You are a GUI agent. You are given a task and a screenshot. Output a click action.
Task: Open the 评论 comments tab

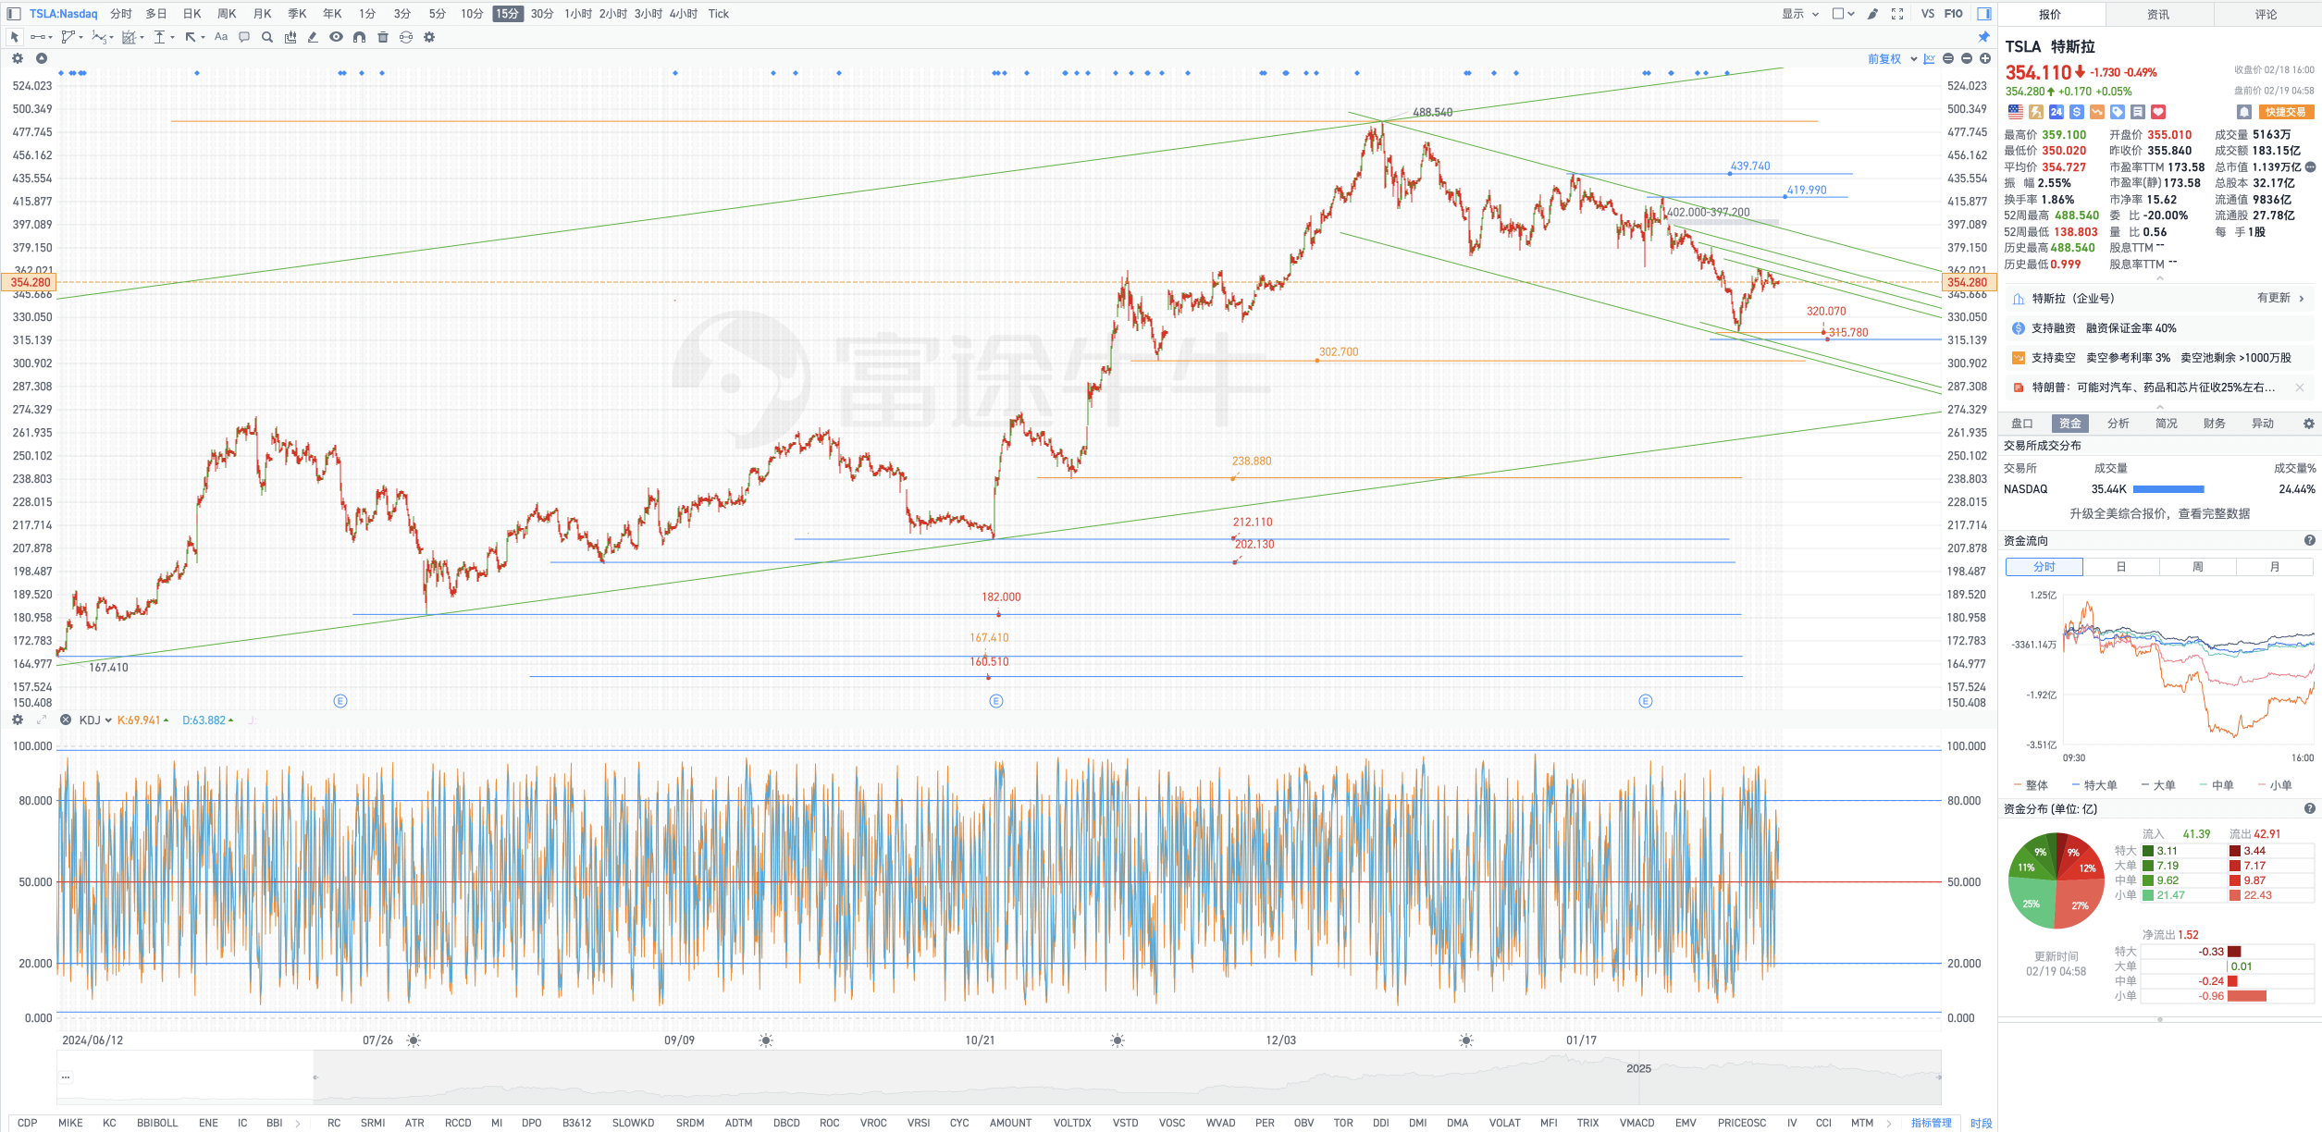pos(2266,14)
